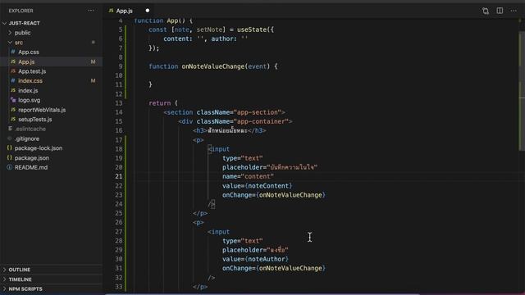Click name="content" attribute on line 21
The width and height of the screenshot is (525, 295).
pyautogui.click(x=248, y=176)
